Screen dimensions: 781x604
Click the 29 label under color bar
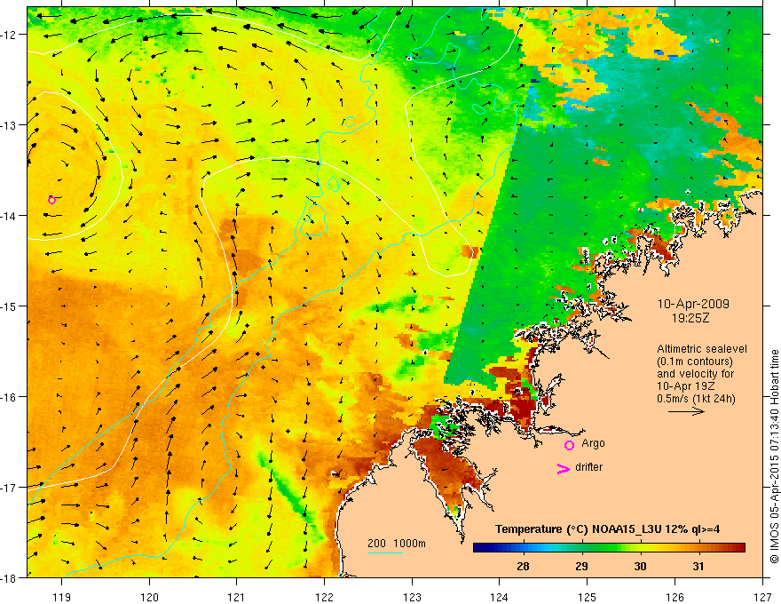point(581,566)
